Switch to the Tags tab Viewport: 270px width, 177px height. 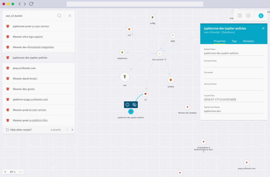point(234,41)
